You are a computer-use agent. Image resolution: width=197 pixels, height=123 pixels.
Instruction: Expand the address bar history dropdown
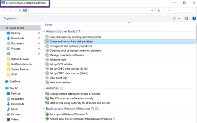tap(152, 11)
